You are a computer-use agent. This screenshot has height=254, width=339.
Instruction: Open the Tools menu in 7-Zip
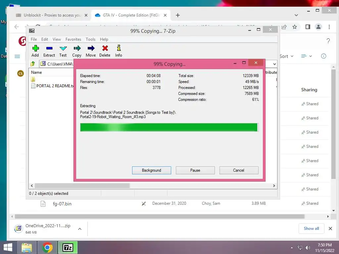coord(90,39)
